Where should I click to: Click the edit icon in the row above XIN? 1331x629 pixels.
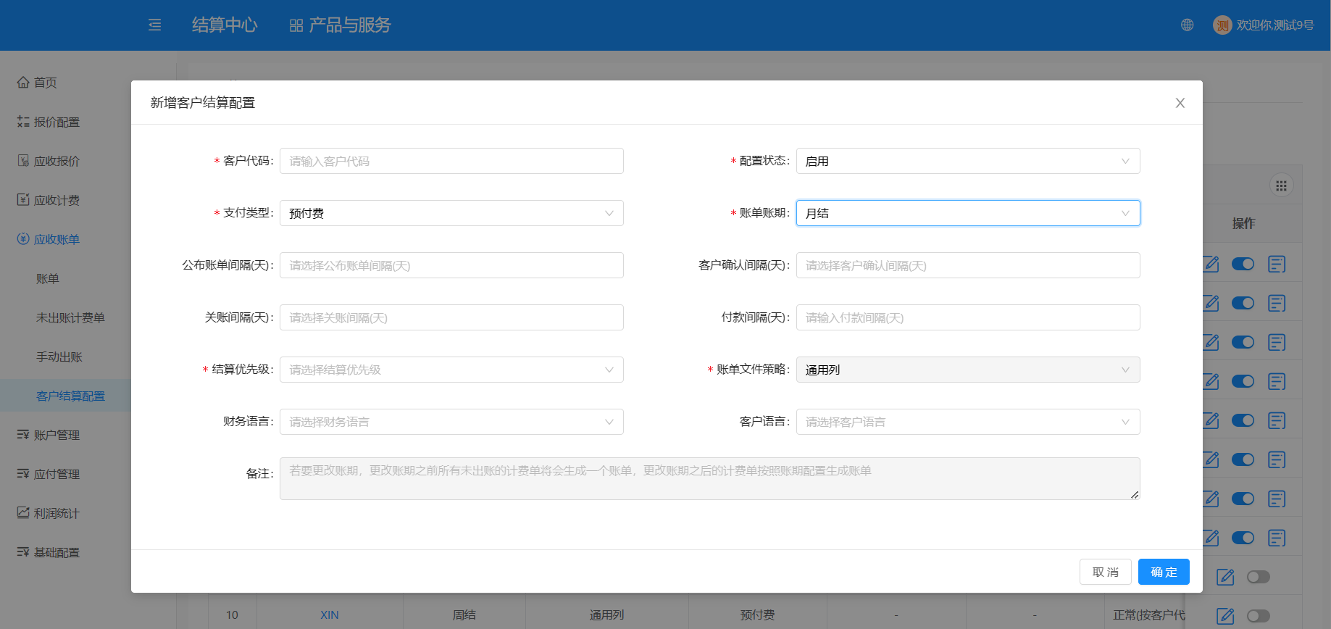tap(1225, 577)
